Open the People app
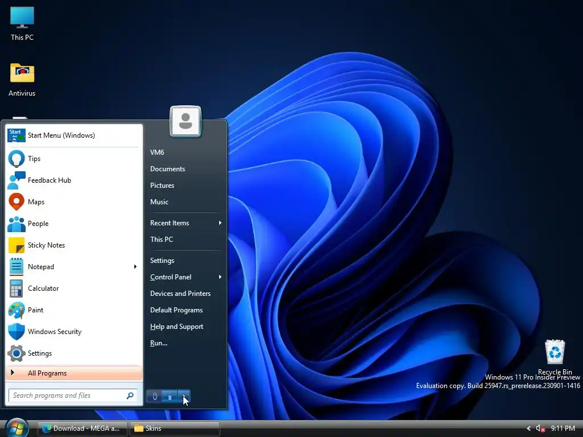The width and height of the screenshot is (583, 437). coord(74,223)
